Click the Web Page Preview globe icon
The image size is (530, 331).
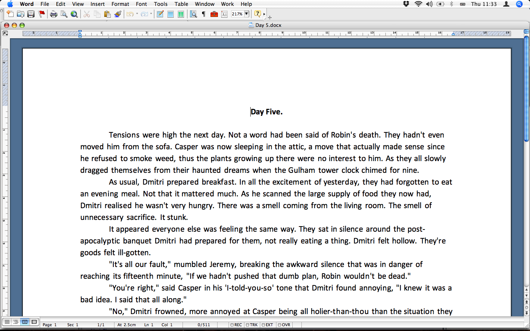coord(74,14)
